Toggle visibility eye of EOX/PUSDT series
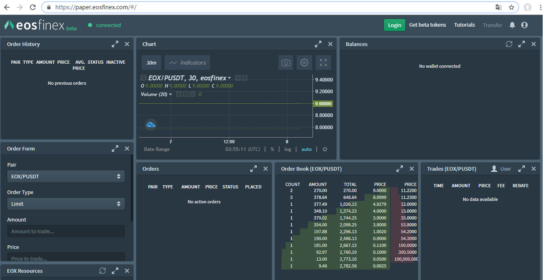 [238, 78]
